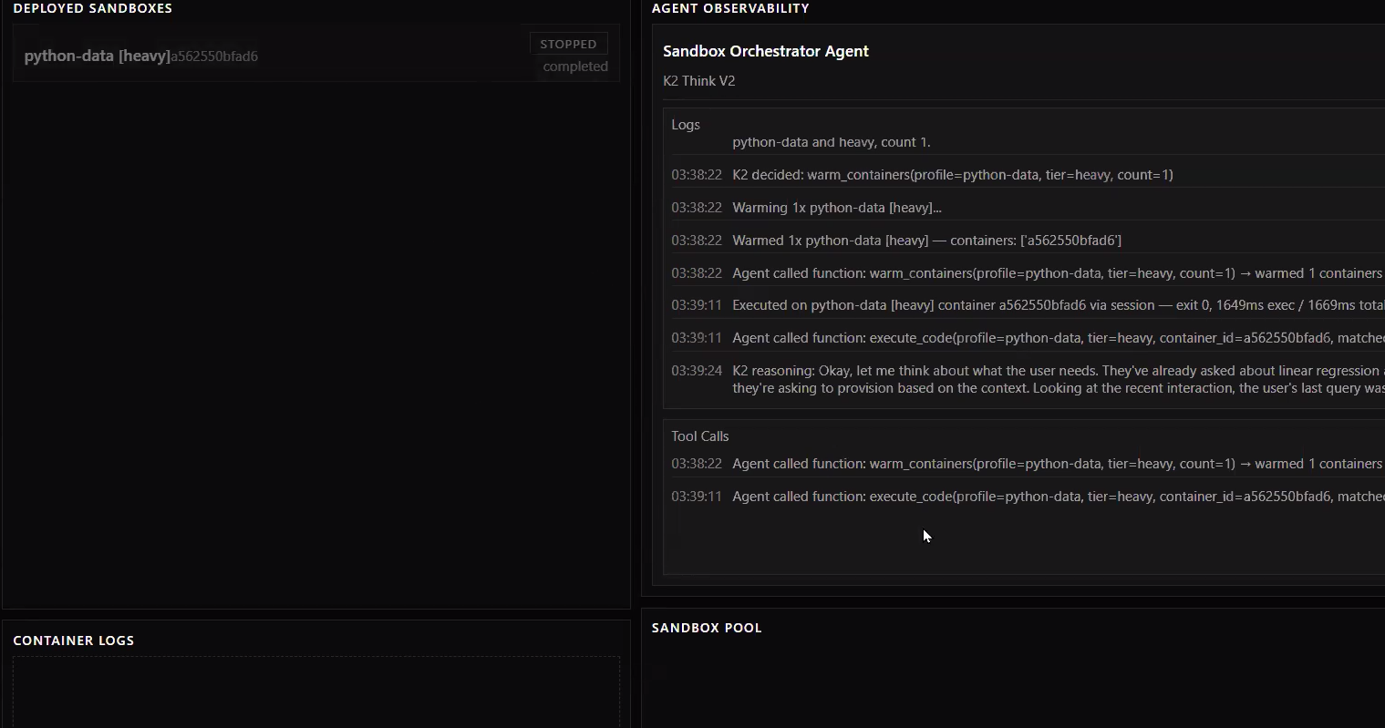1385x728 pixels.
Task: Click container ID a562550bfad6 in sandbox card
Action: [x=214, y=56]
